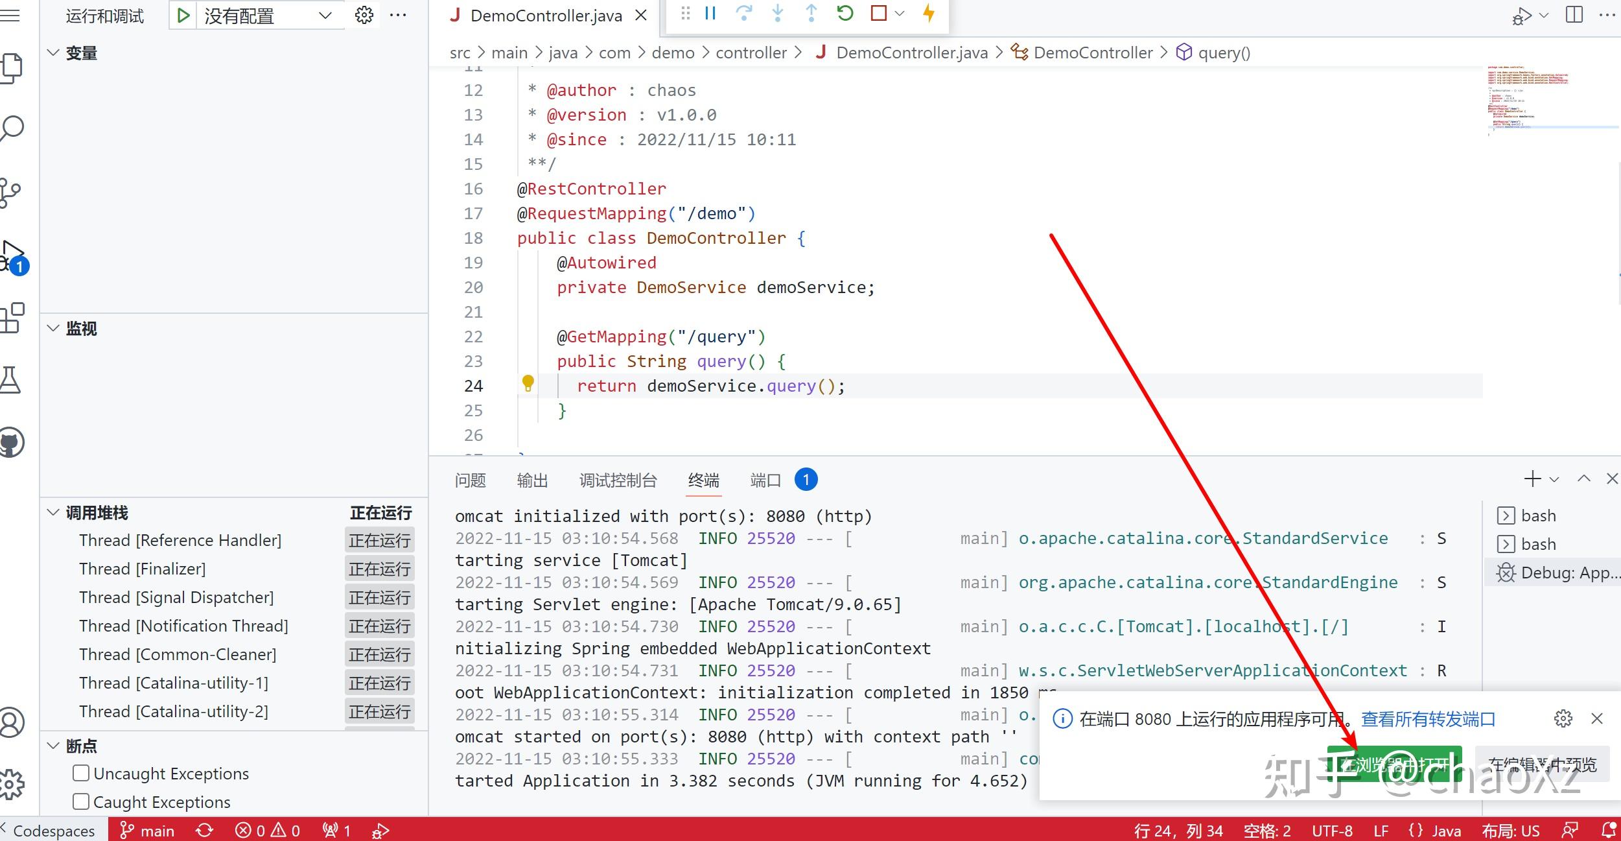The width and height of the screenshot is (1621, 841).
Task: Switch to the 端口 tab
Action: (765, 480)
